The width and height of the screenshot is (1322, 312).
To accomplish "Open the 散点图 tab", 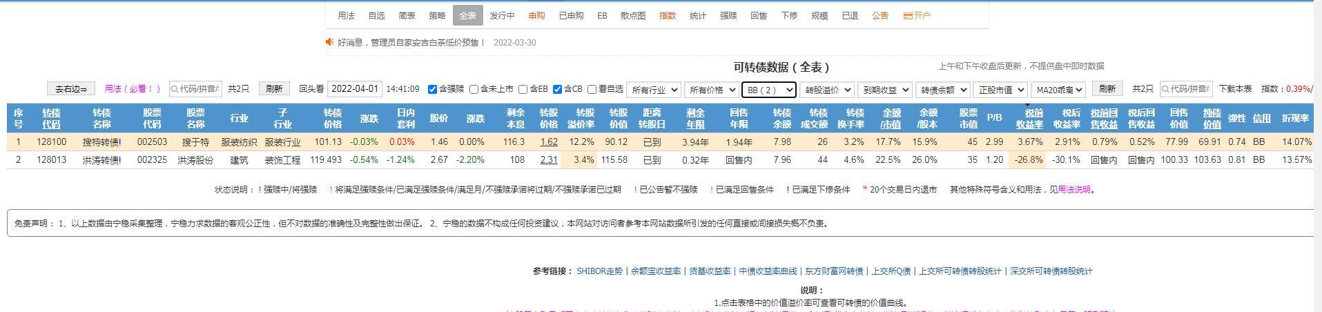I will (x=633, y=16).
